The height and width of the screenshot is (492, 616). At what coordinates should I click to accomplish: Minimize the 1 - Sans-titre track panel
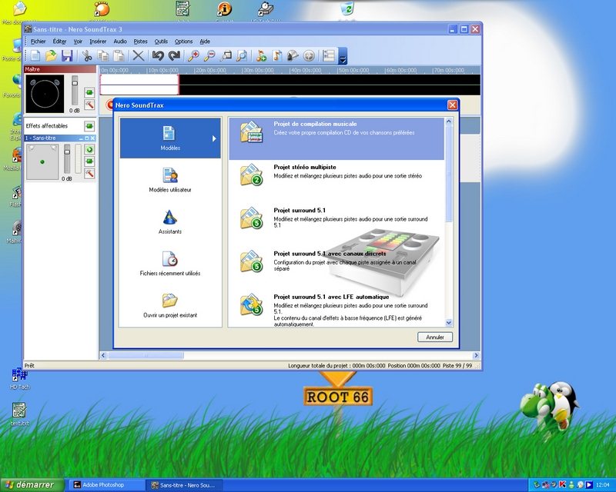[x=81, y=138]
